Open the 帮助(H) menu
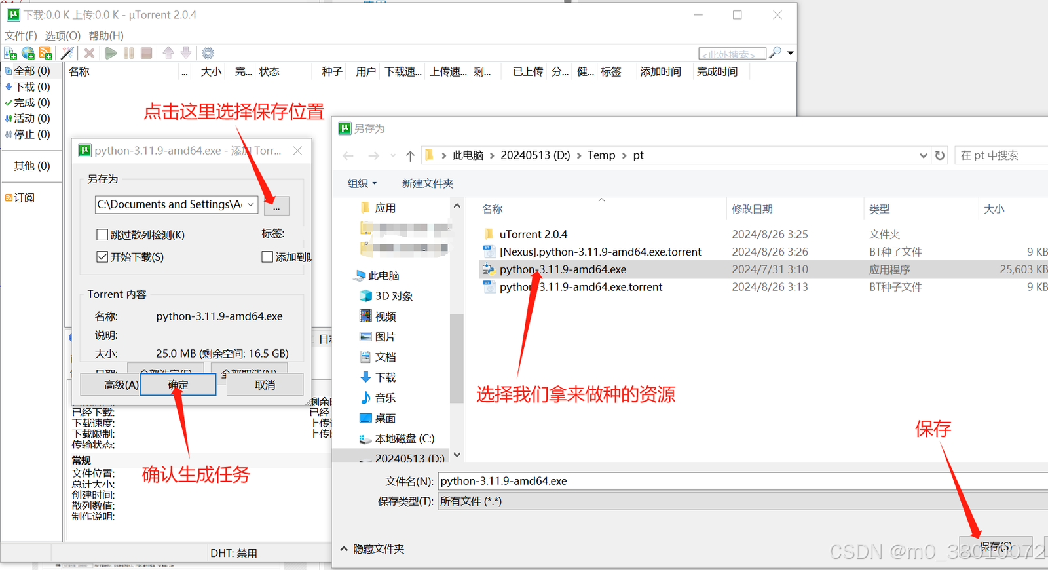Screen dimensions: 1048x570 pyautogui.click(x=106, y=35)
